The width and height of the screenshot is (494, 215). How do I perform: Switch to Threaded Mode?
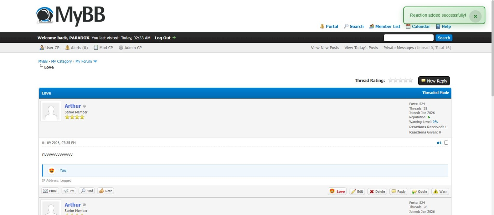pyautogui.click(x=435, y=93)
